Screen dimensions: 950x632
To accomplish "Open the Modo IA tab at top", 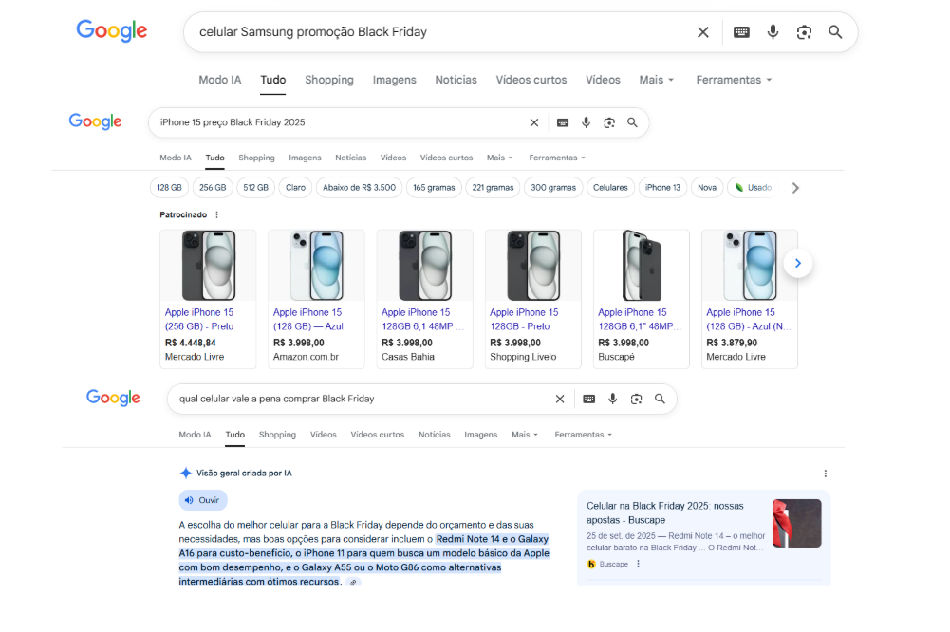I will 219,80.
